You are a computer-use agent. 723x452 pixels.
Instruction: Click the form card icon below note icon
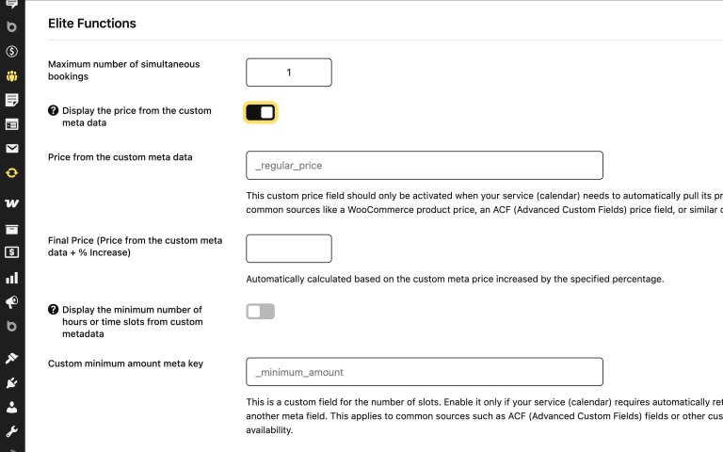tap(12, 124)
